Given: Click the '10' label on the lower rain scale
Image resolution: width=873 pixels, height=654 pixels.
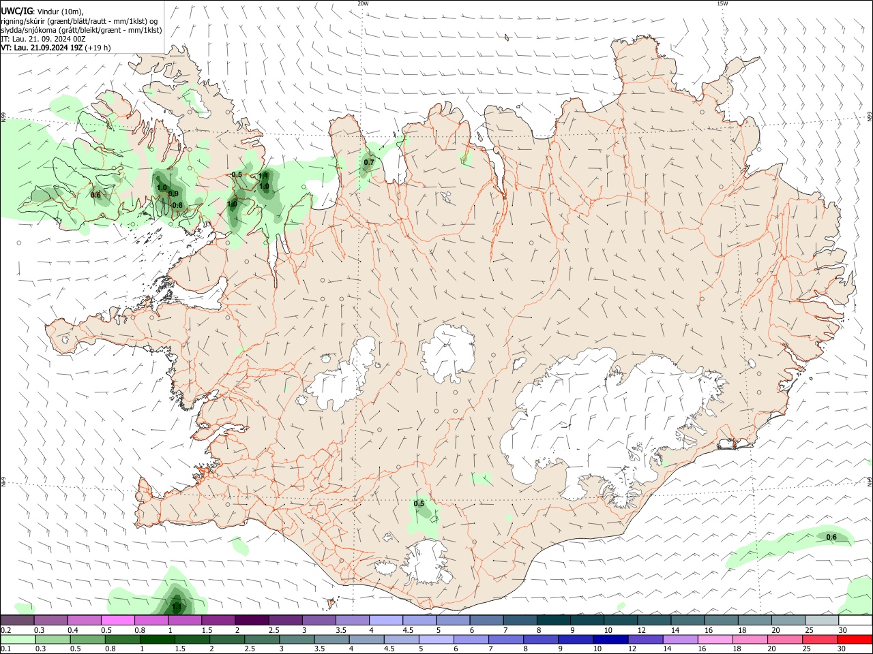Looking at the screenshot, I should pyautogui.click(x=597, y=649).
